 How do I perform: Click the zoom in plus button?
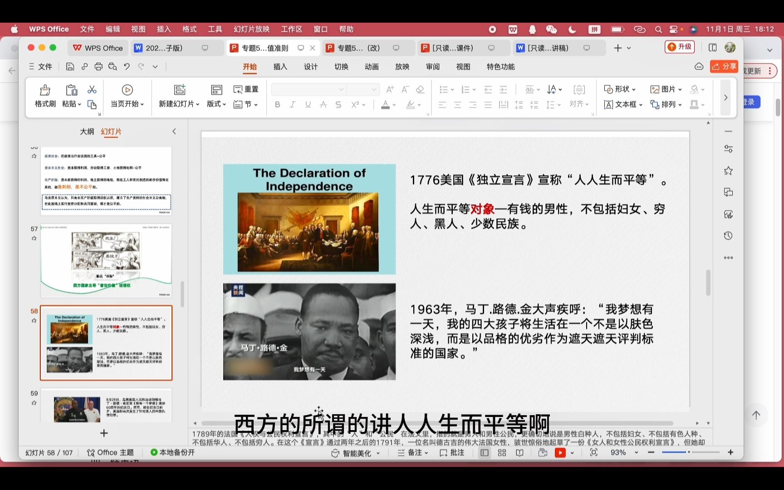(x=730, y=452)
